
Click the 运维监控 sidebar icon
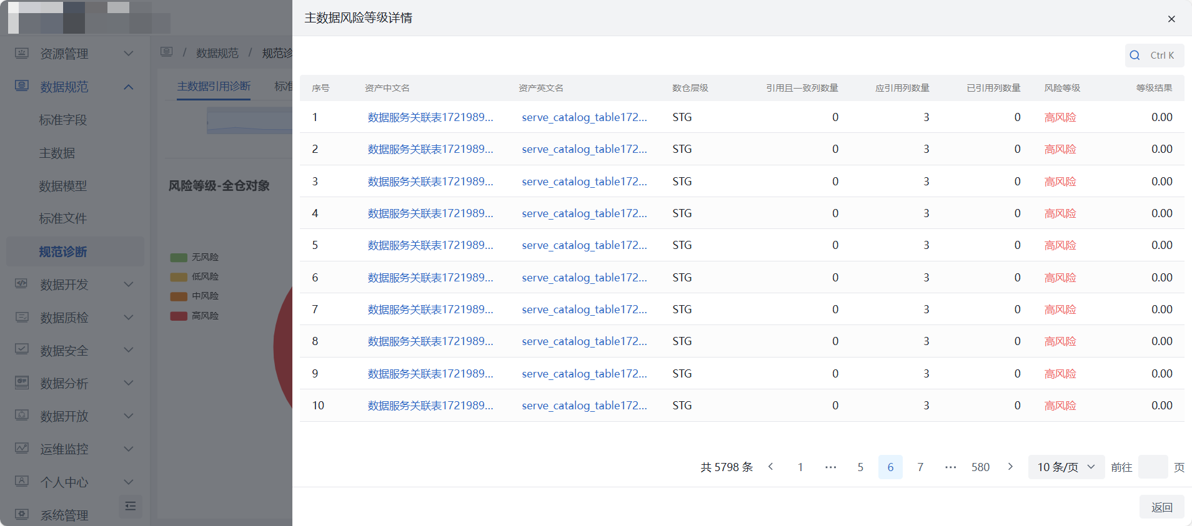point(22,449)
